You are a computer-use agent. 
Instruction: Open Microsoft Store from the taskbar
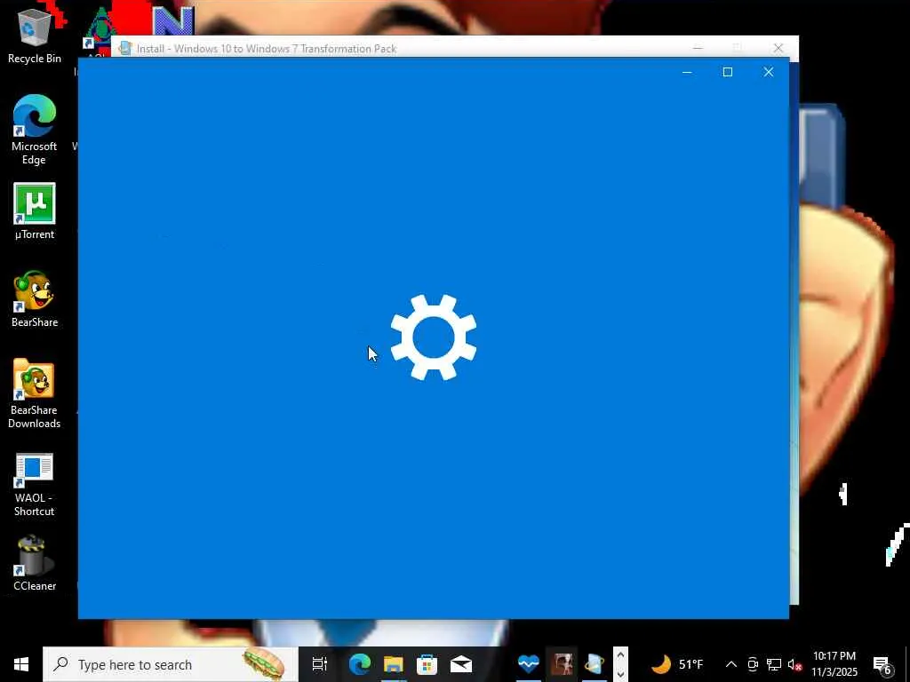point(427,664)
